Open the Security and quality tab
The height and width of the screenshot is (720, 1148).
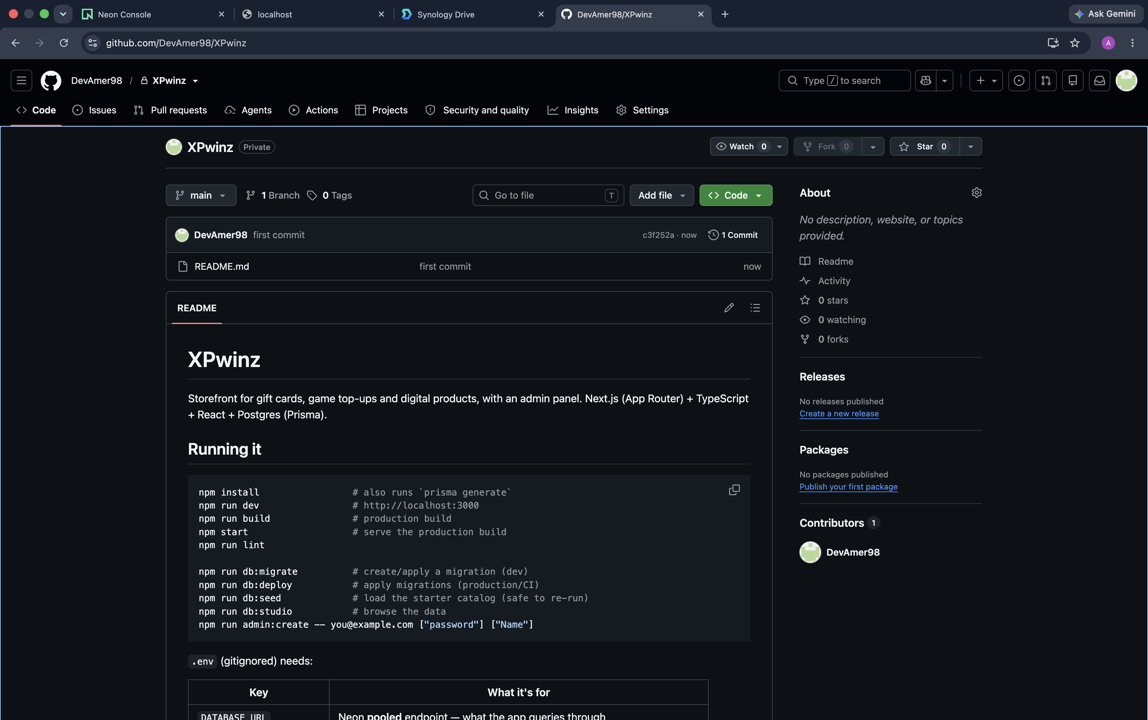pyautogui.click(x=477, y=110)
